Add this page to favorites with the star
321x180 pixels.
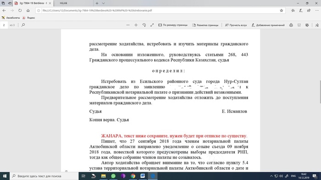tap(281, 11)
